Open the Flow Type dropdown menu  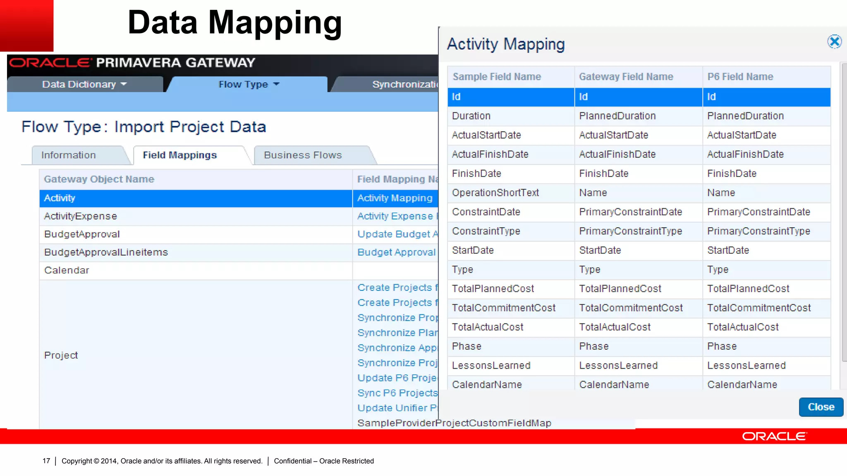[x=249, y=84]
